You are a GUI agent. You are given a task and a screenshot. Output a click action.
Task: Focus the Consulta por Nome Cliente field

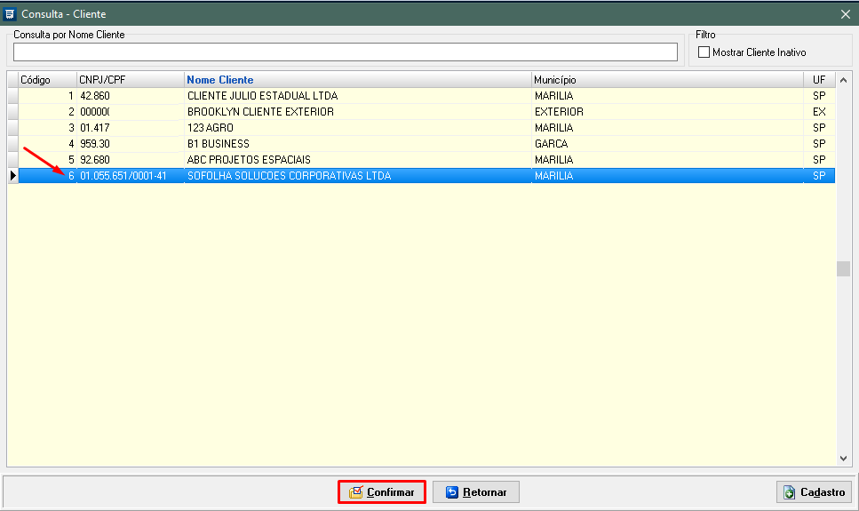point(345,52)
